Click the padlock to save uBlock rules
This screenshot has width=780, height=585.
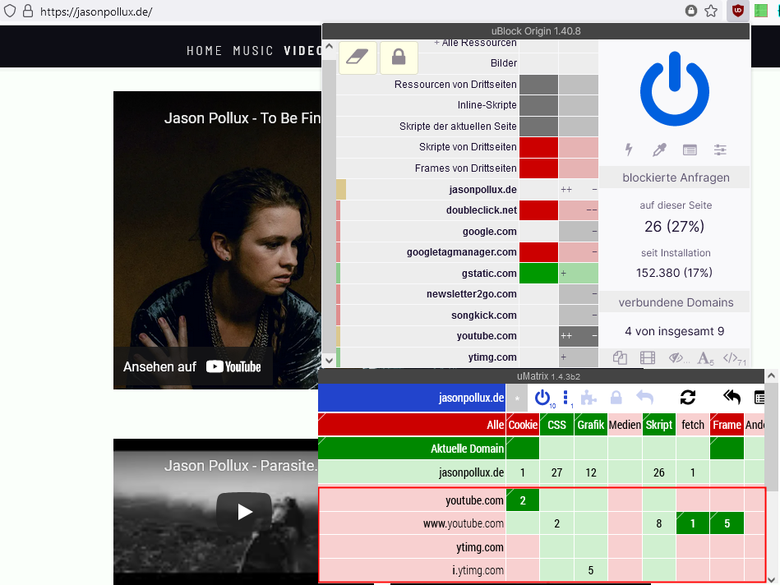(x=399, y=58)
